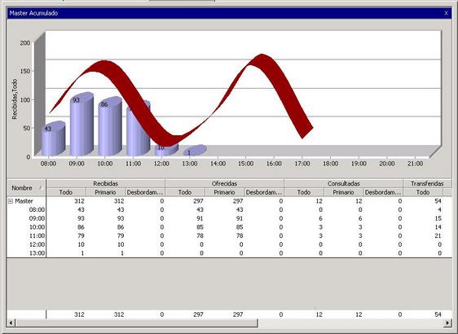Click the Recibidas group header

pyautogui.click(x=106, y=183)
